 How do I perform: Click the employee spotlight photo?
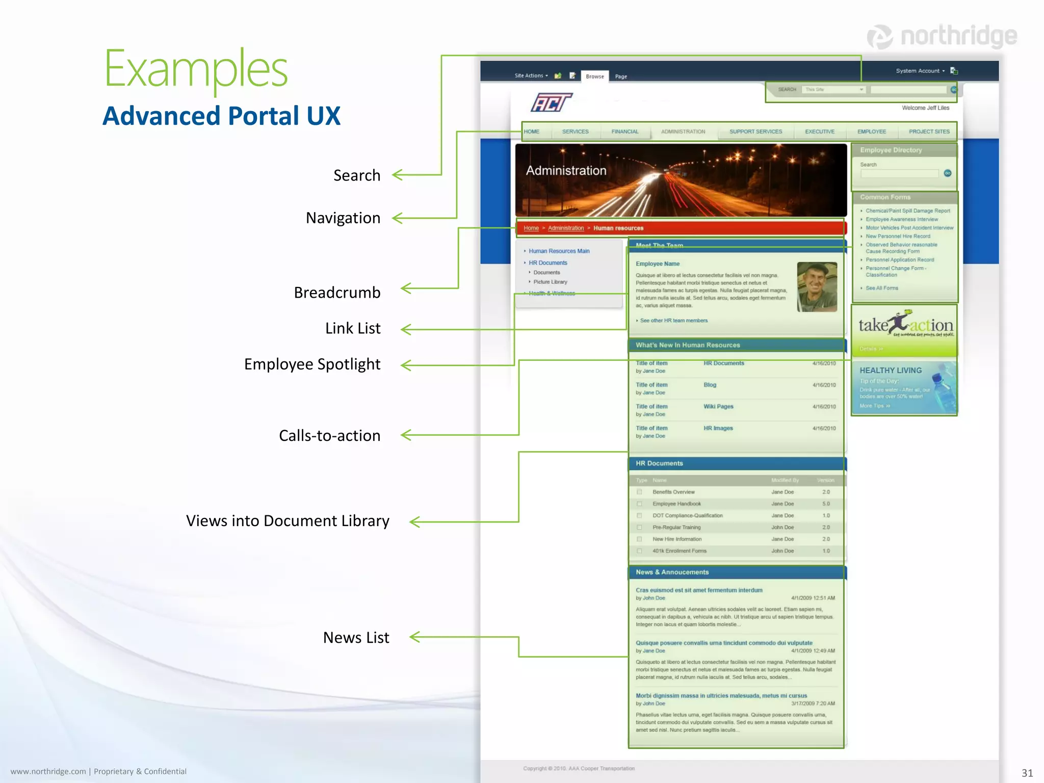[x=817, y=287]
